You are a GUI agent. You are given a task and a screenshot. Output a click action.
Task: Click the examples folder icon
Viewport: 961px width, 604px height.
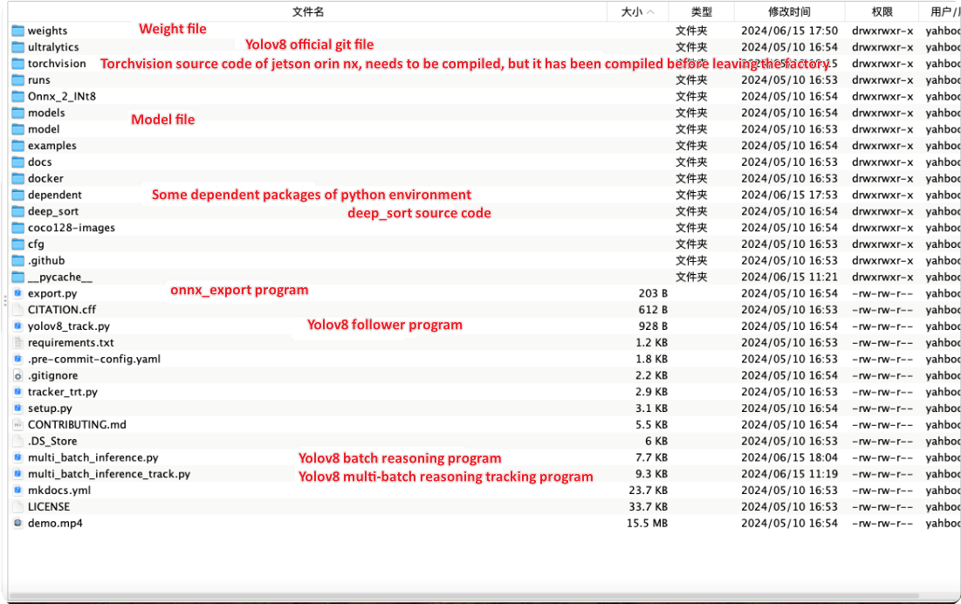[17, 146]
